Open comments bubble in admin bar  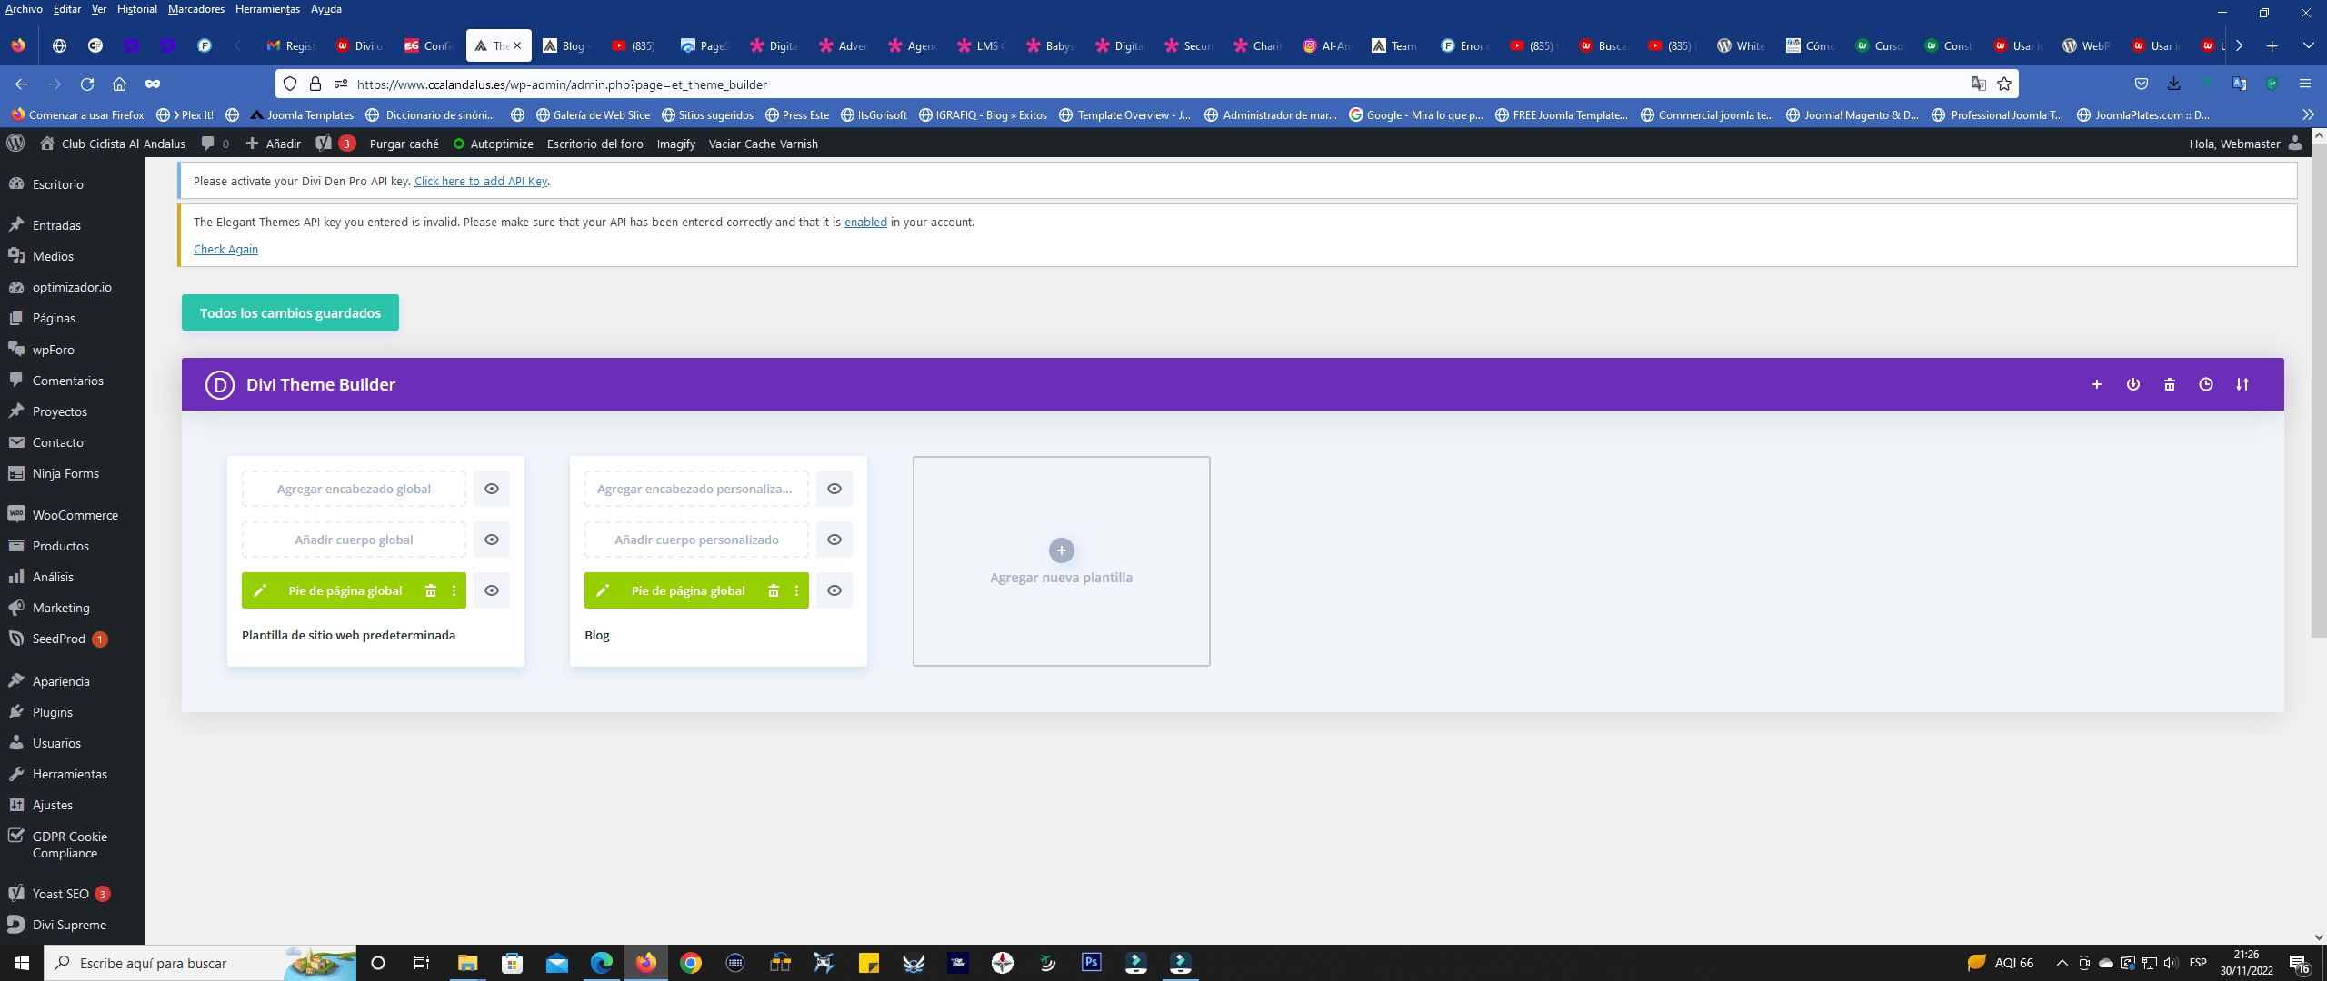pos(215,144)
